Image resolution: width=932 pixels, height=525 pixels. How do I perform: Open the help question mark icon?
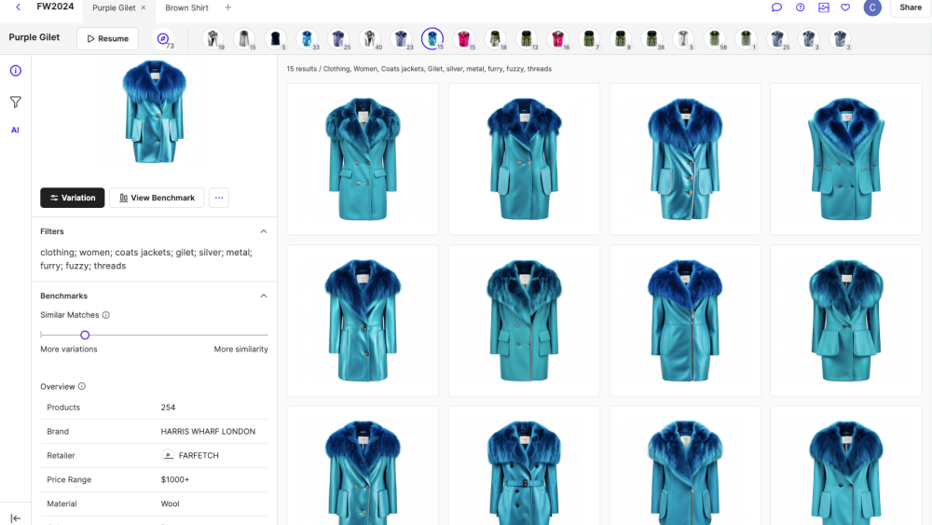(x=800, y=7)
